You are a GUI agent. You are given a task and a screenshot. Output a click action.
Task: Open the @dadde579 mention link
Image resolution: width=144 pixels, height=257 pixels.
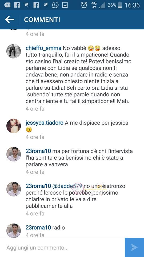pos(68,186)
